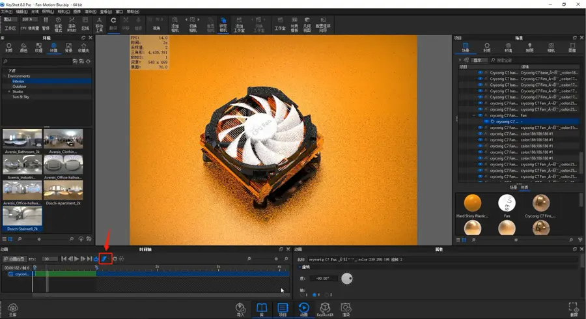The height and width of the screenshot is (319, 586).
Task: Click the 动画向导 animation wizard button
Action: coord(14,259)
